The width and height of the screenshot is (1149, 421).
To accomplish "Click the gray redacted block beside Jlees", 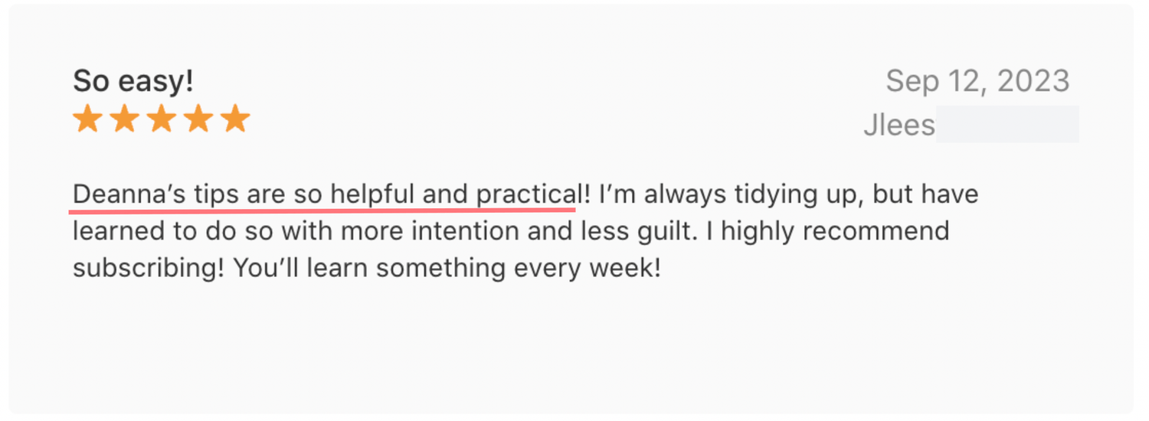I will coord(1007,125).
